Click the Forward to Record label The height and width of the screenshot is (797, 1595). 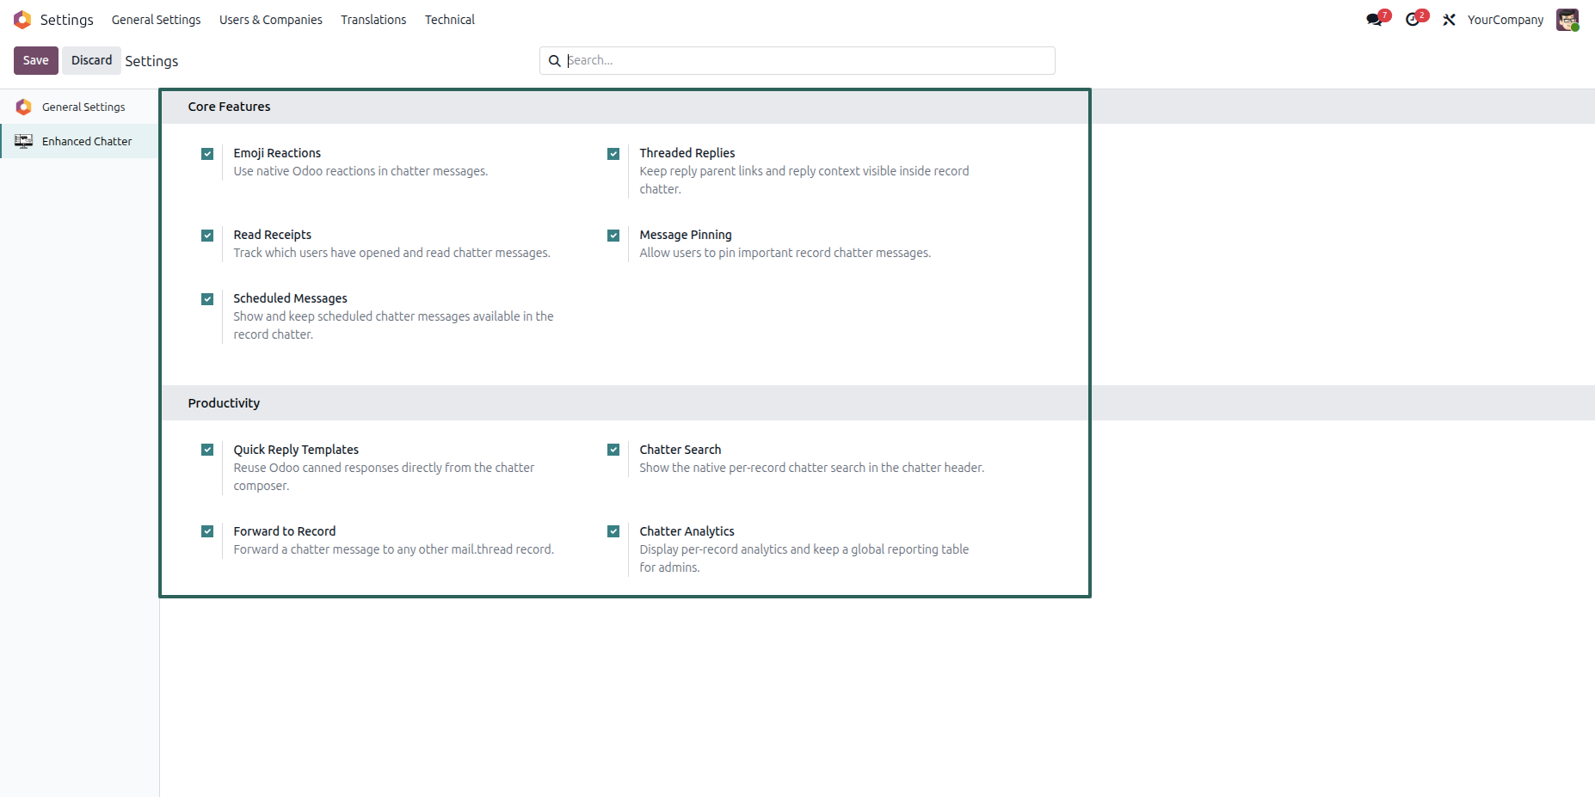(285, 531)
